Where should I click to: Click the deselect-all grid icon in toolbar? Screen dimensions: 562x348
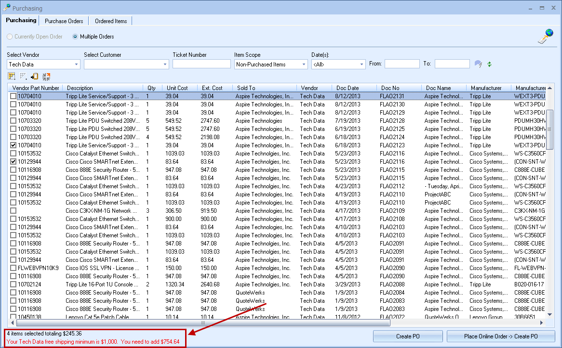click(23, 76)
